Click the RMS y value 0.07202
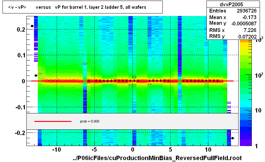The height and width of the screenshot is (162, 265). click(247, 36)
